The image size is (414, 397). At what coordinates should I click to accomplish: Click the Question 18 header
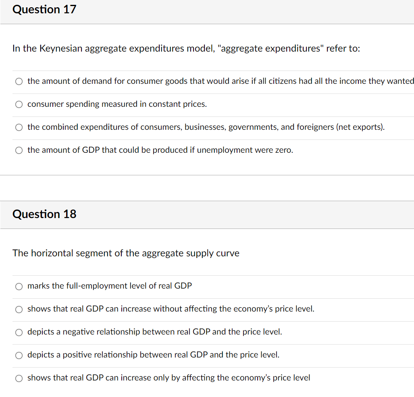[44, 214]
